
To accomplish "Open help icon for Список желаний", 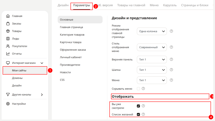I will (143, 114).
